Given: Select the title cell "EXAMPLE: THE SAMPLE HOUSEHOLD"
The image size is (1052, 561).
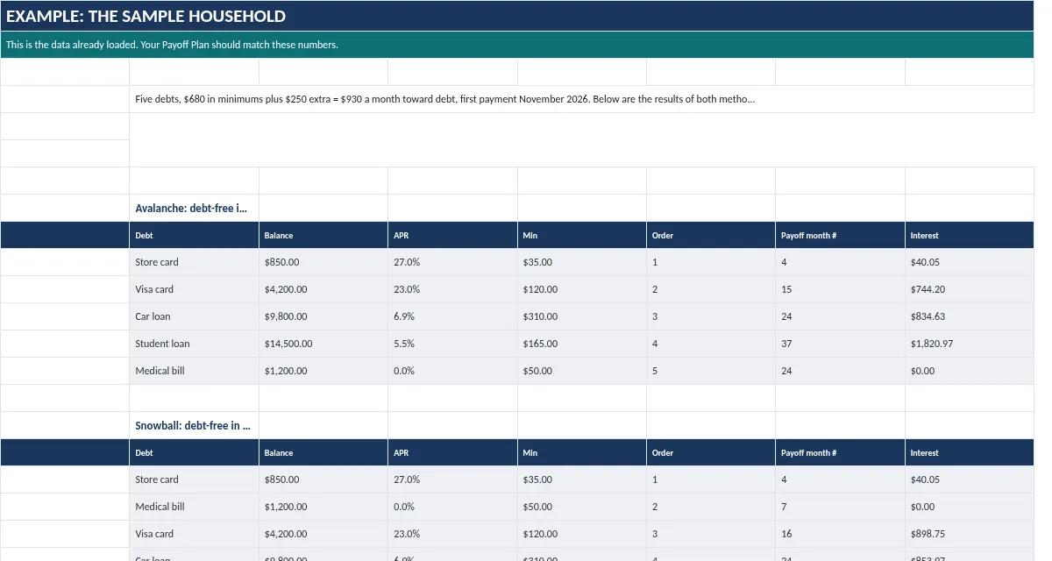Looking at the screenshot, I should point(517,17).
